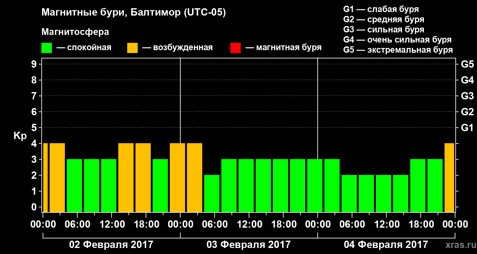Viewport: 477px width, 254px height.
Task: Click the 'Магнитосфера' heading
Action: pos(75,32)
